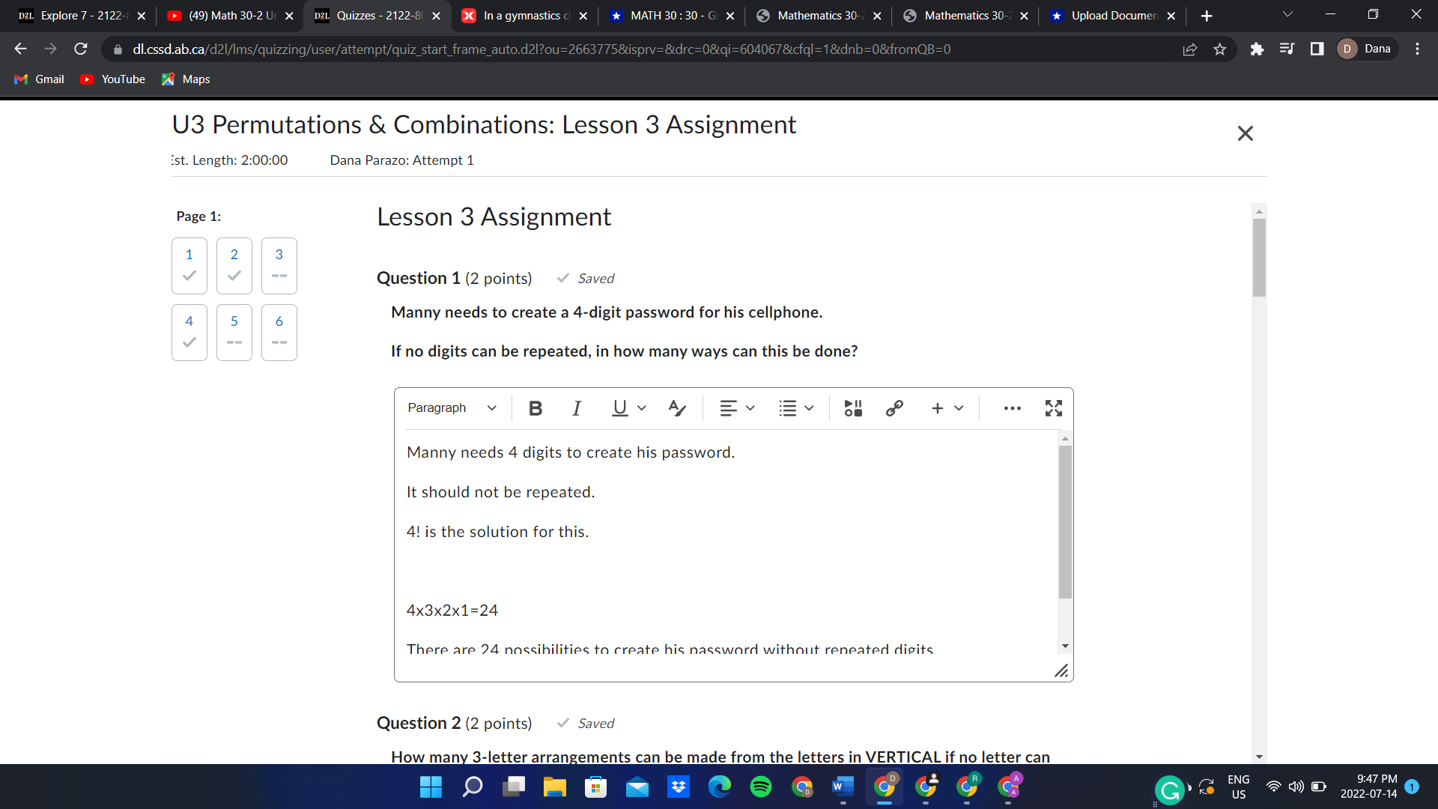
Task: Apply italic formatting to the answer text
Action: coord(576,408)
